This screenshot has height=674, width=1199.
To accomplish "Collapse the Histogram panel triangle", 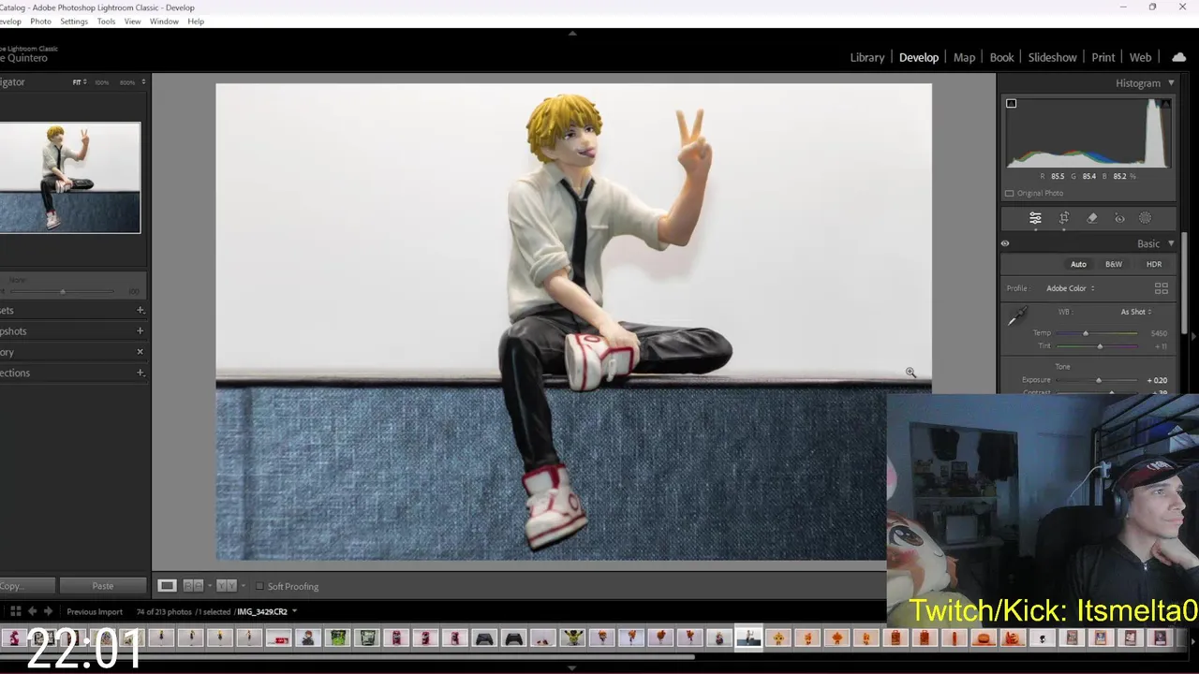I will [1171, 83].
